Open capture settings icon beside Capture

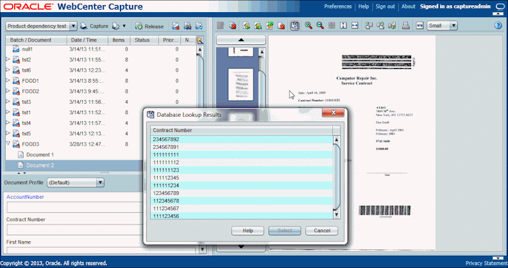pos(115,26)
